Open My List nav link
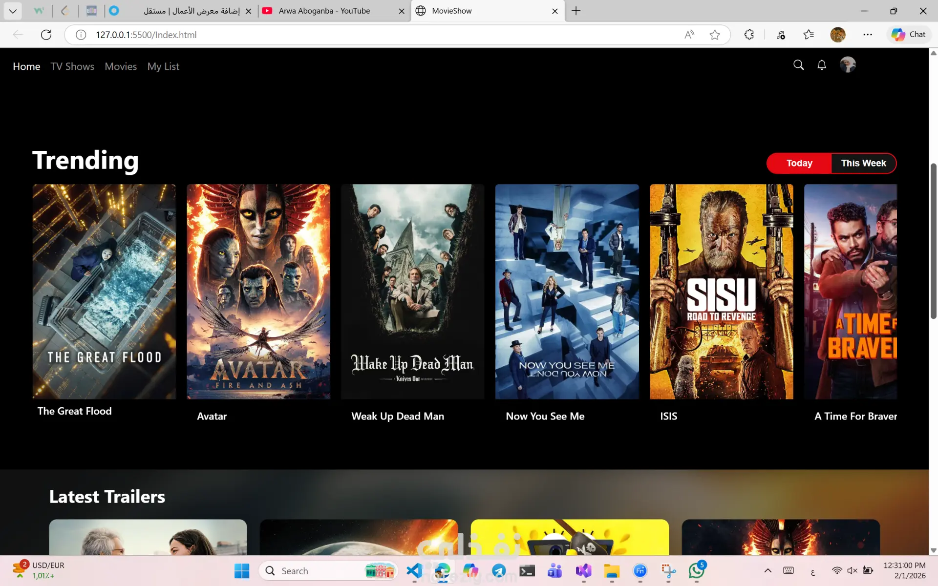938x586 pixels. pyautogui.click(x=163, y=66)
